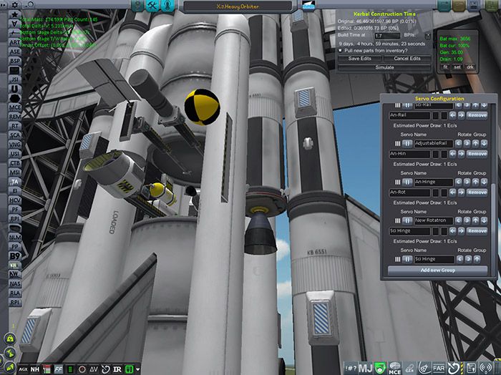This screenshot has height=375, width=501.
Task: Click Add new Group button
Action: 437,271
